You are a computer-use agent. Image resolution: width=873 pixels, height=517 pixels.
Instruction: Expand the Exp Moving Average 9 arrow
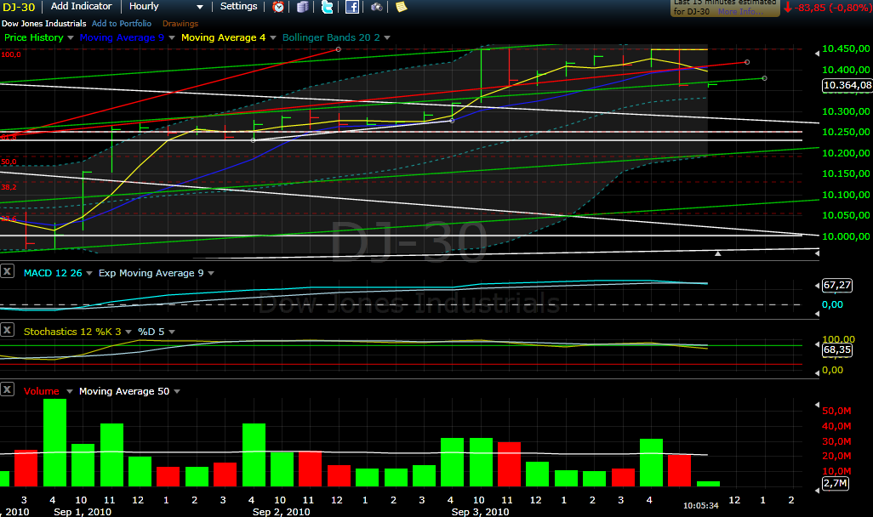pyautogui.click(x=211, y=273)
